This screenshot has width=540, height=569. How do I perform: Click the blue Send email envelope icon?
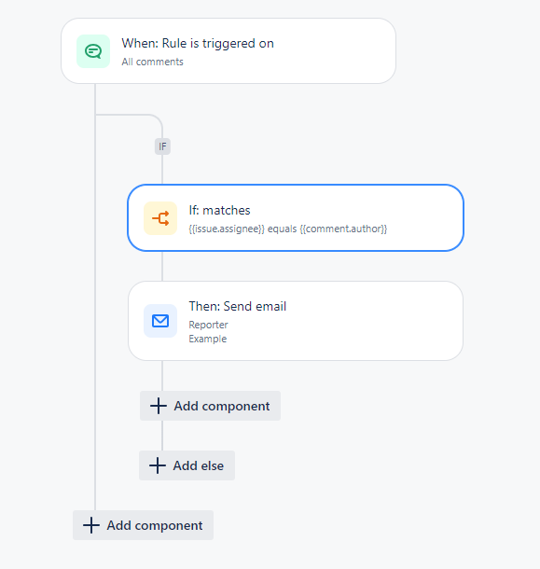160,321
